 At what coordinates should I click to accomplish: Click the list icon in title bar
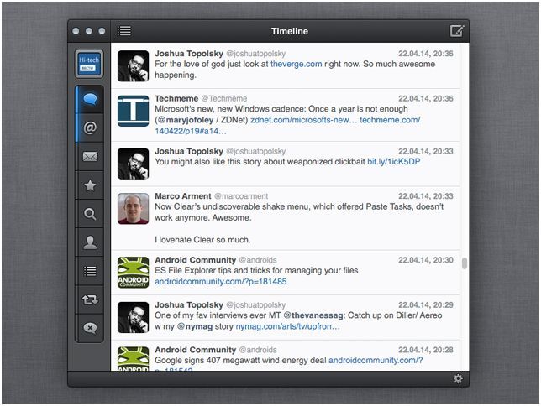(x=124, y=31)
